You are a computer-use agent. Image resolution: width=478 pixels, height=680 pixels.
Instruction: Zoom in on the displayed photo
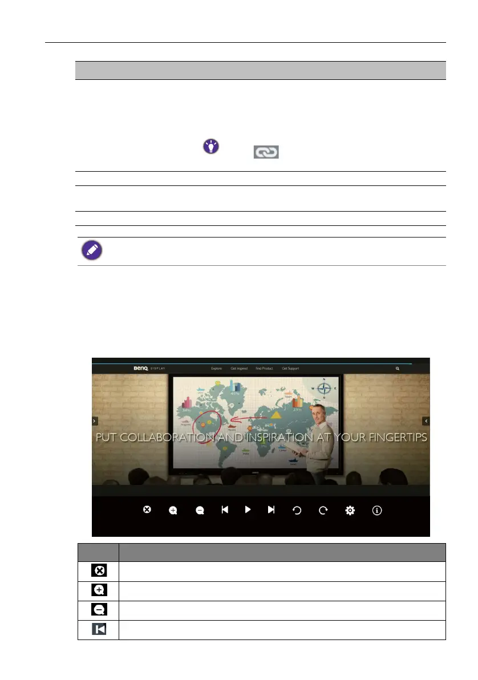click(x=173, y=511)
